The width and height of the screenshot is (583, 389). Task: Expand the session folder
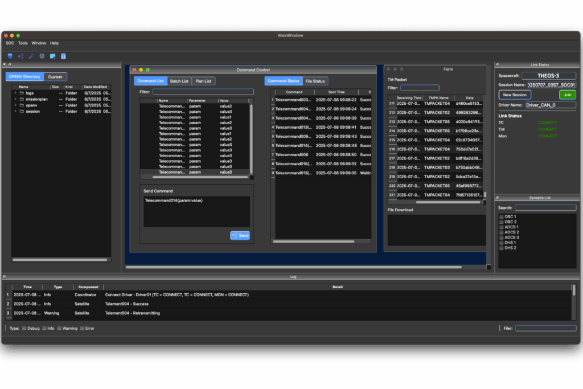(x=15, y=112)
